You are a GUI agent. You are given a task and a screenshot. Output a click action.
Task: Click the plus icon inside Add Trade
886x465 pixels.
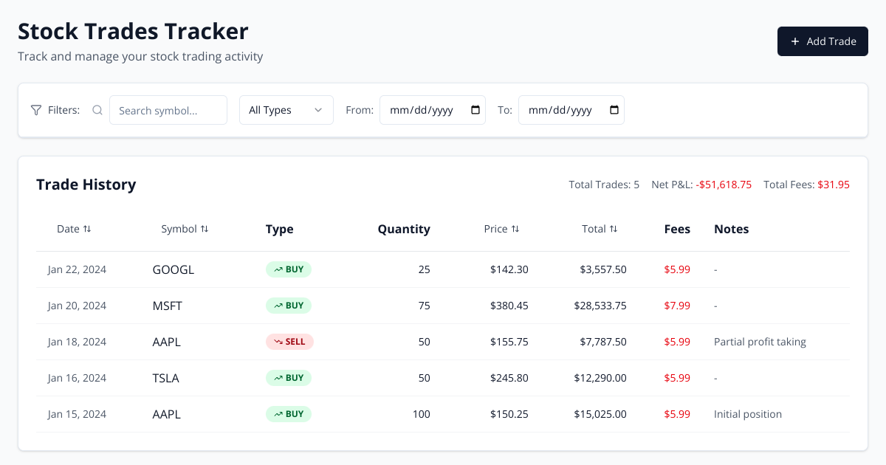click(x=794, y=41)
